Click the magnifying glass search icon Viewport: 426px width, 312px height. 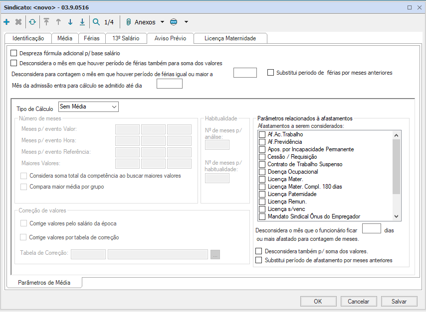pyautogui.click(x=96, y=22)
